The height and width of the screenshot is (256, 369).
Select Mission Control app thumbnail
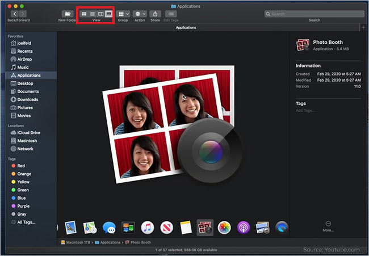[128, 228]
